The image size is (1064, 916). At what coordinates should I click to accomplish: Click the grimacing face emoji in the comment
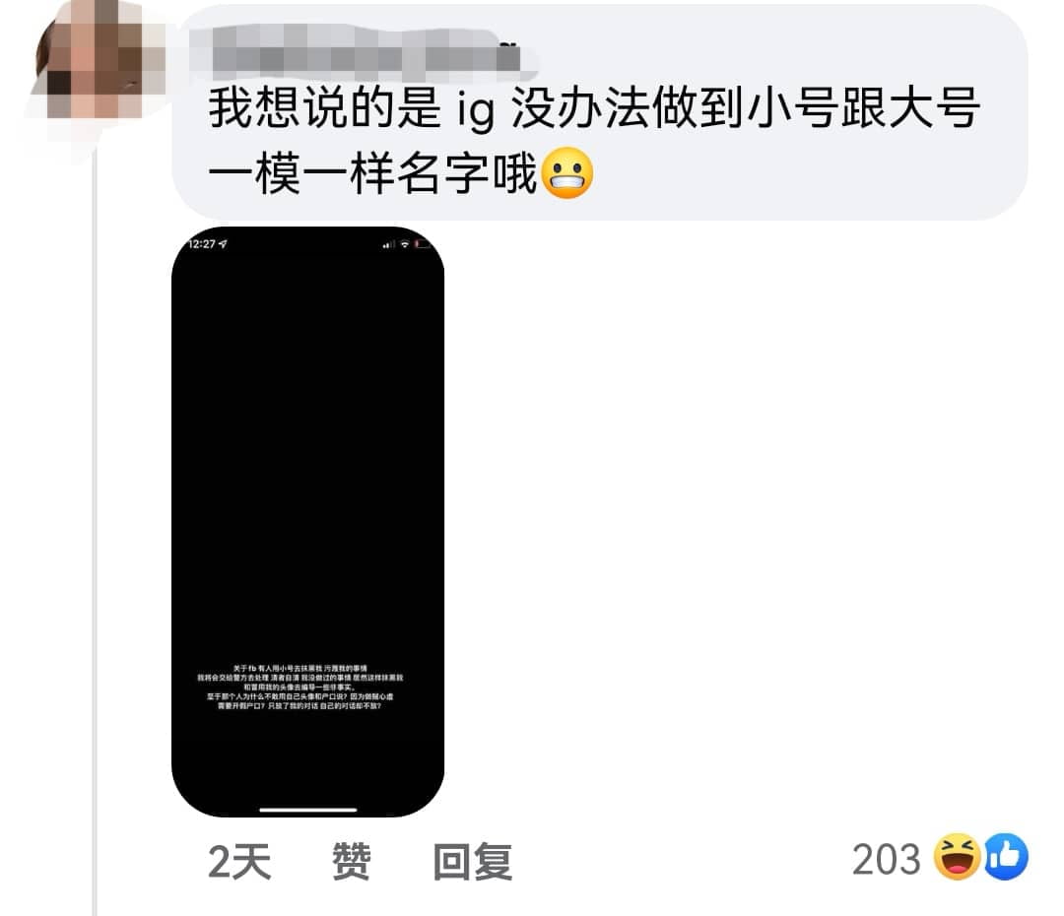pos(568,173)
